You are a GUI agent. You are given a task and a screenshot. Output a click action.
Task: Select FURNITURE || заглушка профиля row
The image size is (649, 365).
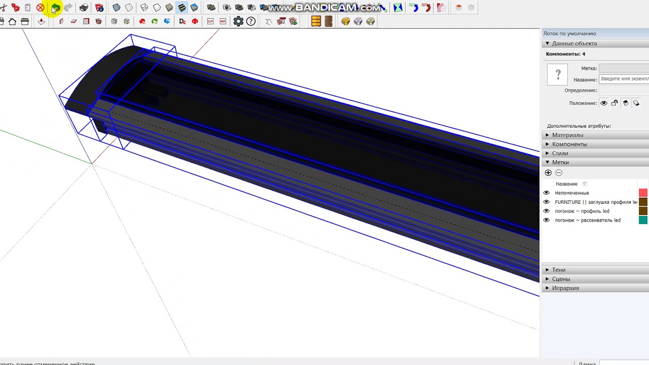[596, 202]
